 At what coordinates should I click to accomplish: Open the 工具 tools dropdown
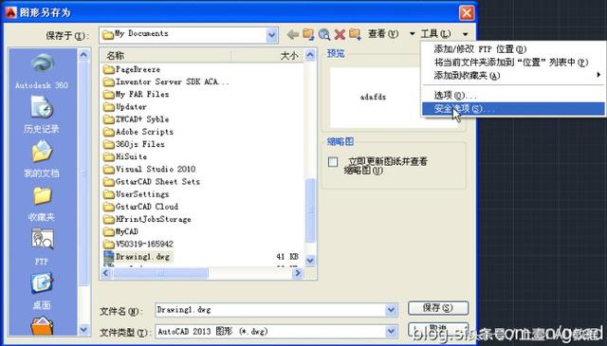445,34
